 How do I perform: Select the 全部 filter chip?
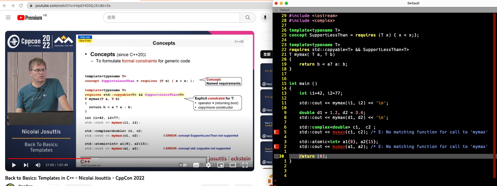pos(267,54)
